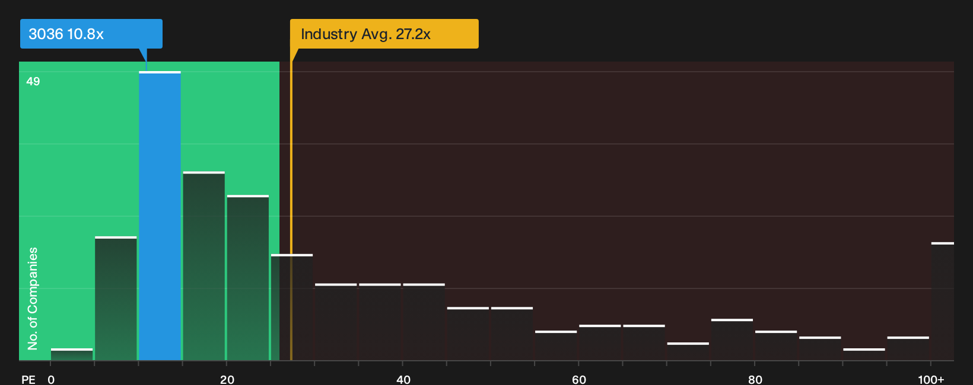
Task: Select the histogram bar for PE 75-80
Action: [732, 339]
